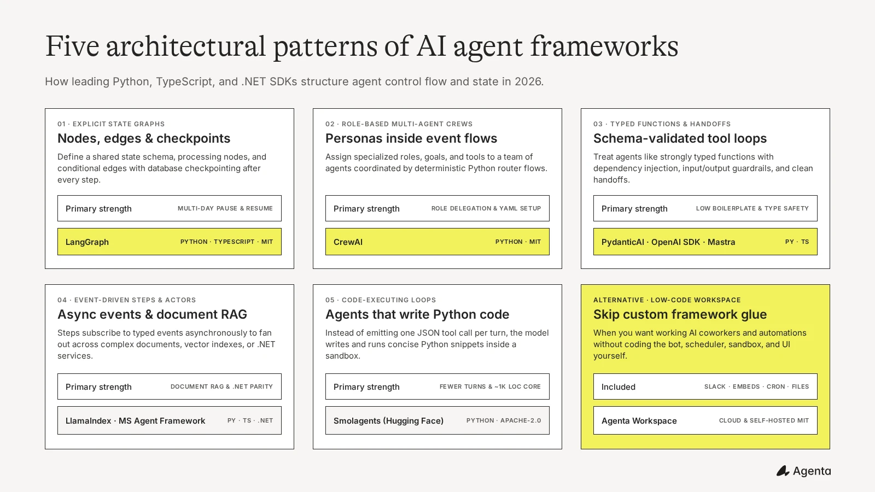875x492 pixels.
Task: Click the 'PYTHON · TYPESCRIPT · MIT' tag
Action: pos(226,242)
